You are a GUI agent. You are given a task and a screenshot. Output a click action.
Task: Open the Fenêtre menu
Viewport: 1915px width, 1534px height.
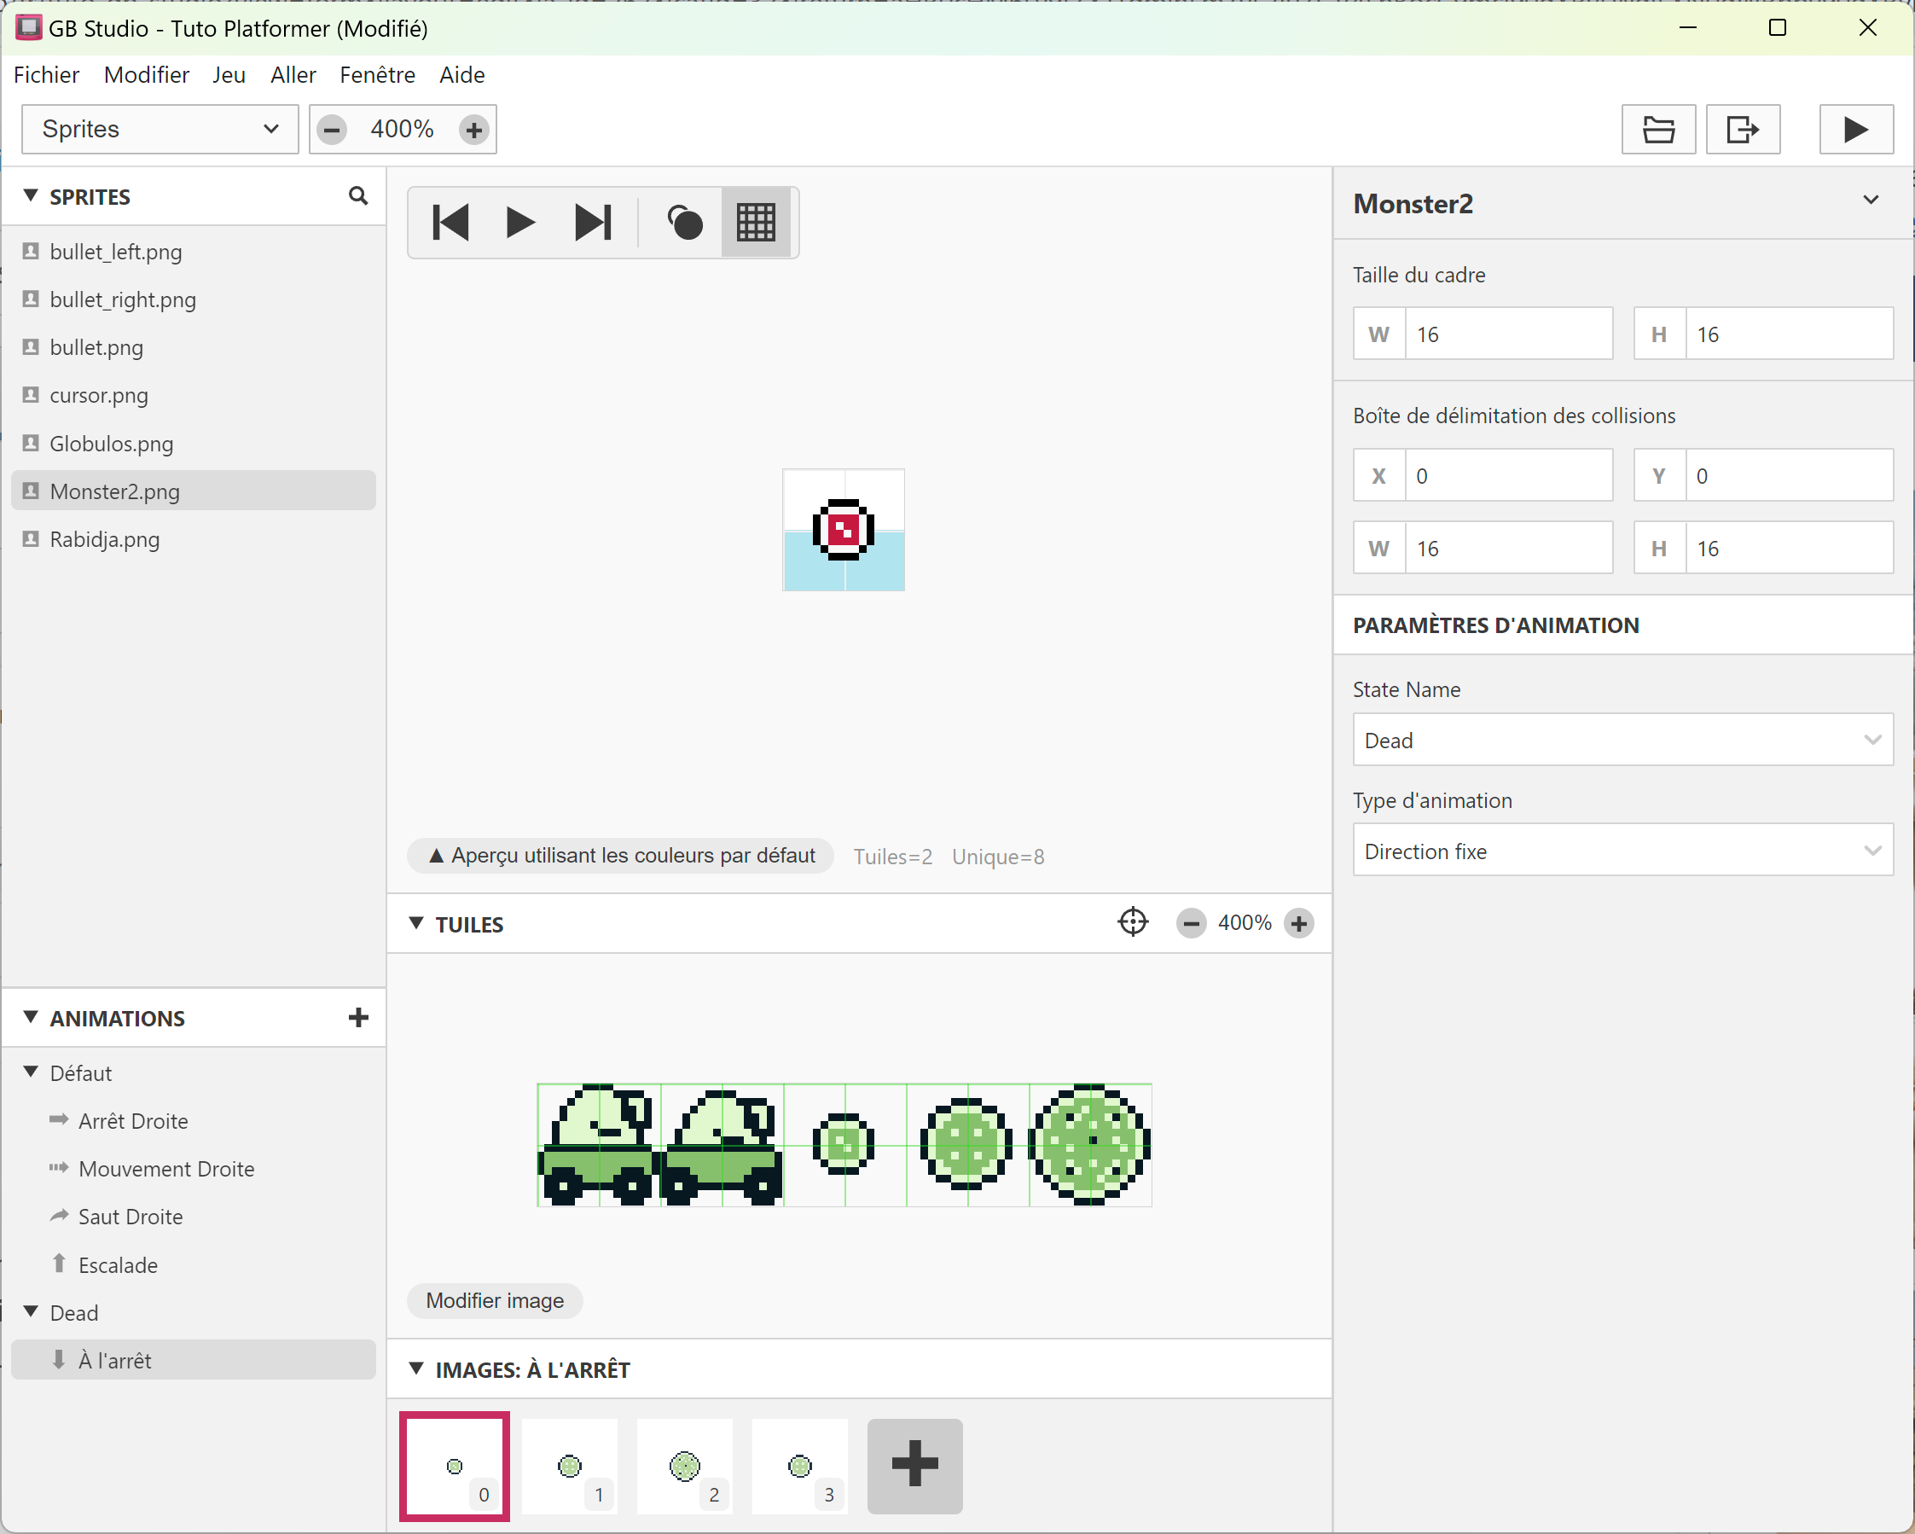377,74
